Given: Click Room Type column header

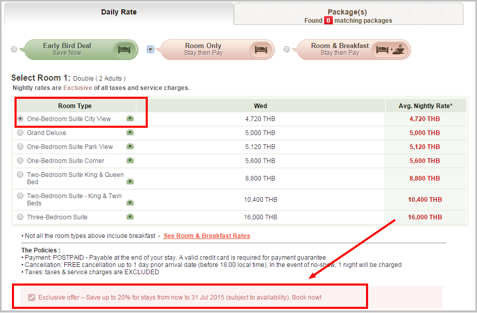Looking at the screenshot, I should [75, 106].
